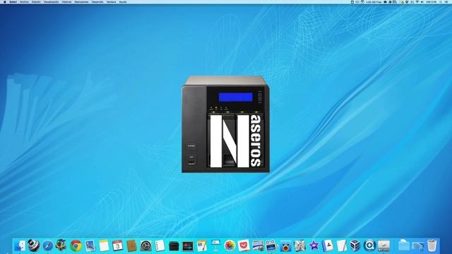Viewport: 452px width, 254px height.
Task: Open the red Pocket app
Action: point(244,246)
